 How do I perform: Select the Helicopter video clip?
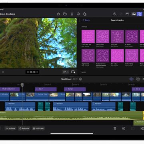point(4,97)
